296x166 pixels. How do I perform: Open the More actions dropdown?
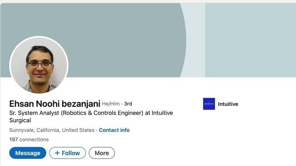(102, 153)
